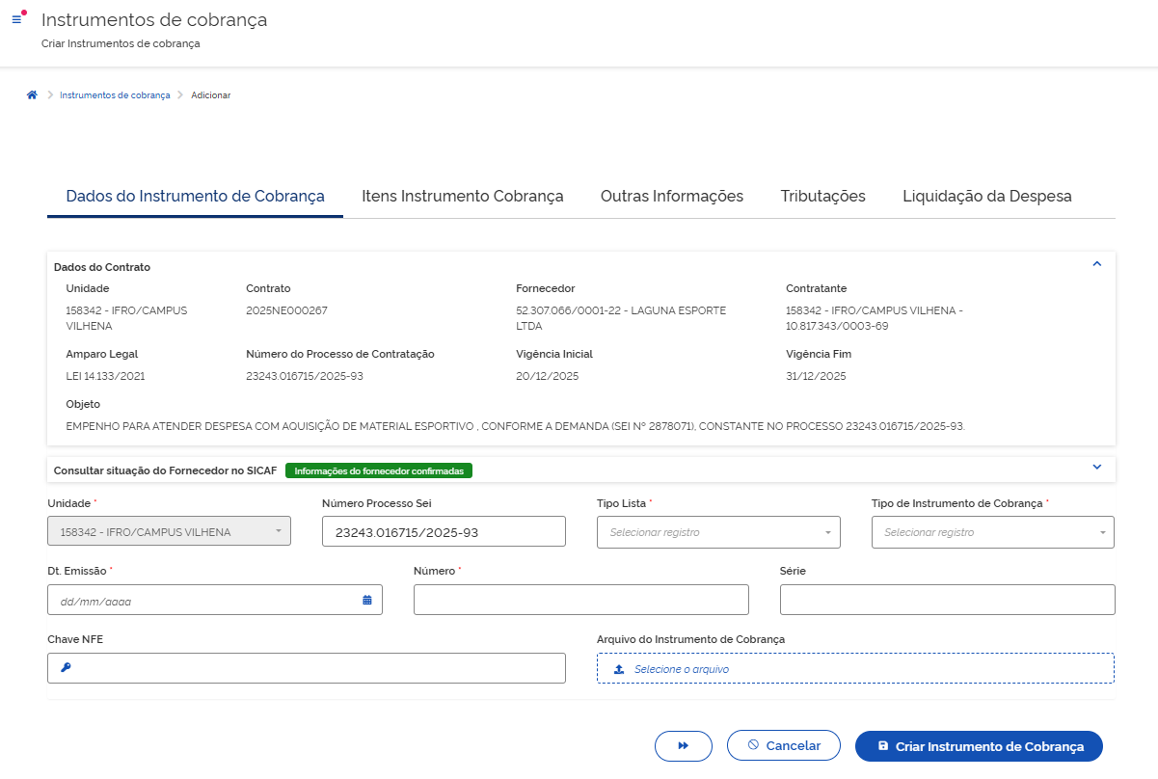Click the Cancelar button
The image size is (1158, 779).
[783, 746]
